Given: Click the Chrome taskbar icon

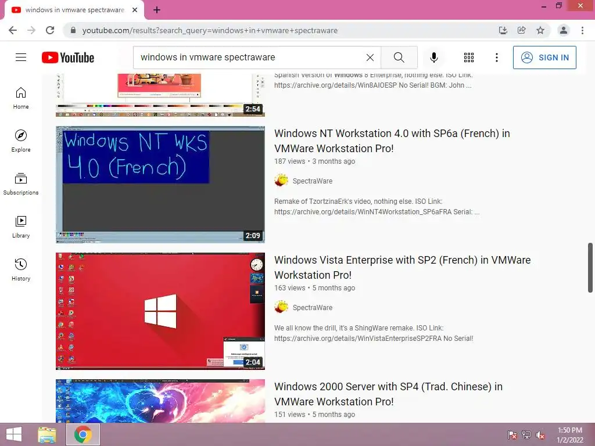Looking at the screenshot, I should pyautogui.click(x=83, y=434).
